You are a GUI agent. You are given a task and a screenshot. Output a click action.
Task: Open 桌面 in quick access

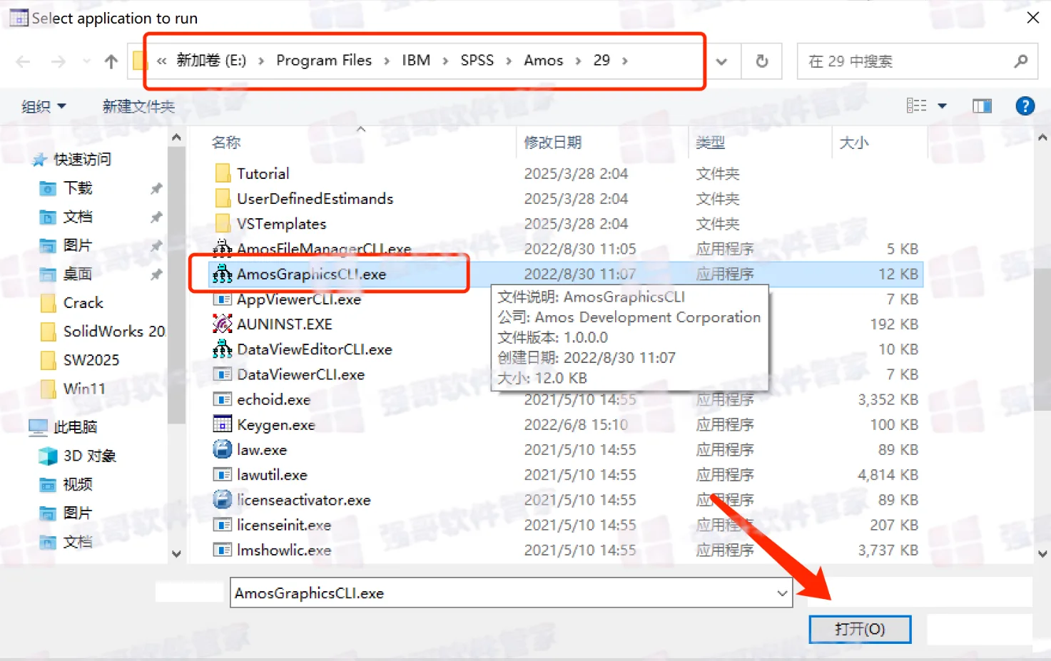tap(66, 274)
